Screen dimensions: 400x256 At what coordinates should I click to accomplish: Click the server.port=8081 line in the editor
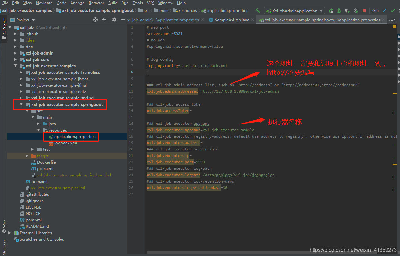pos(165,34)
